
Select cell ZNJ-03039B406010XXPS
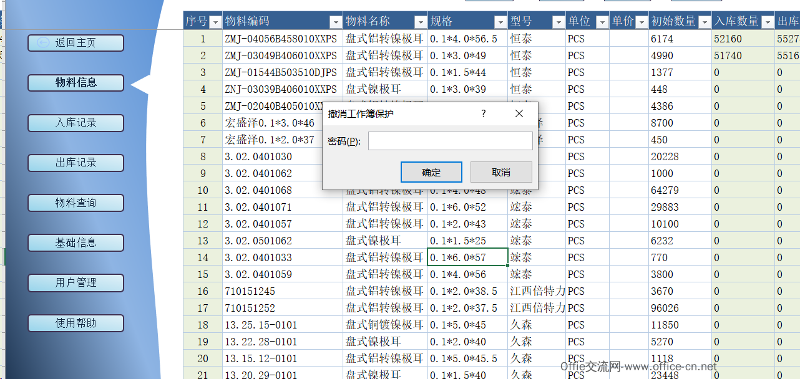click(283, 89)
